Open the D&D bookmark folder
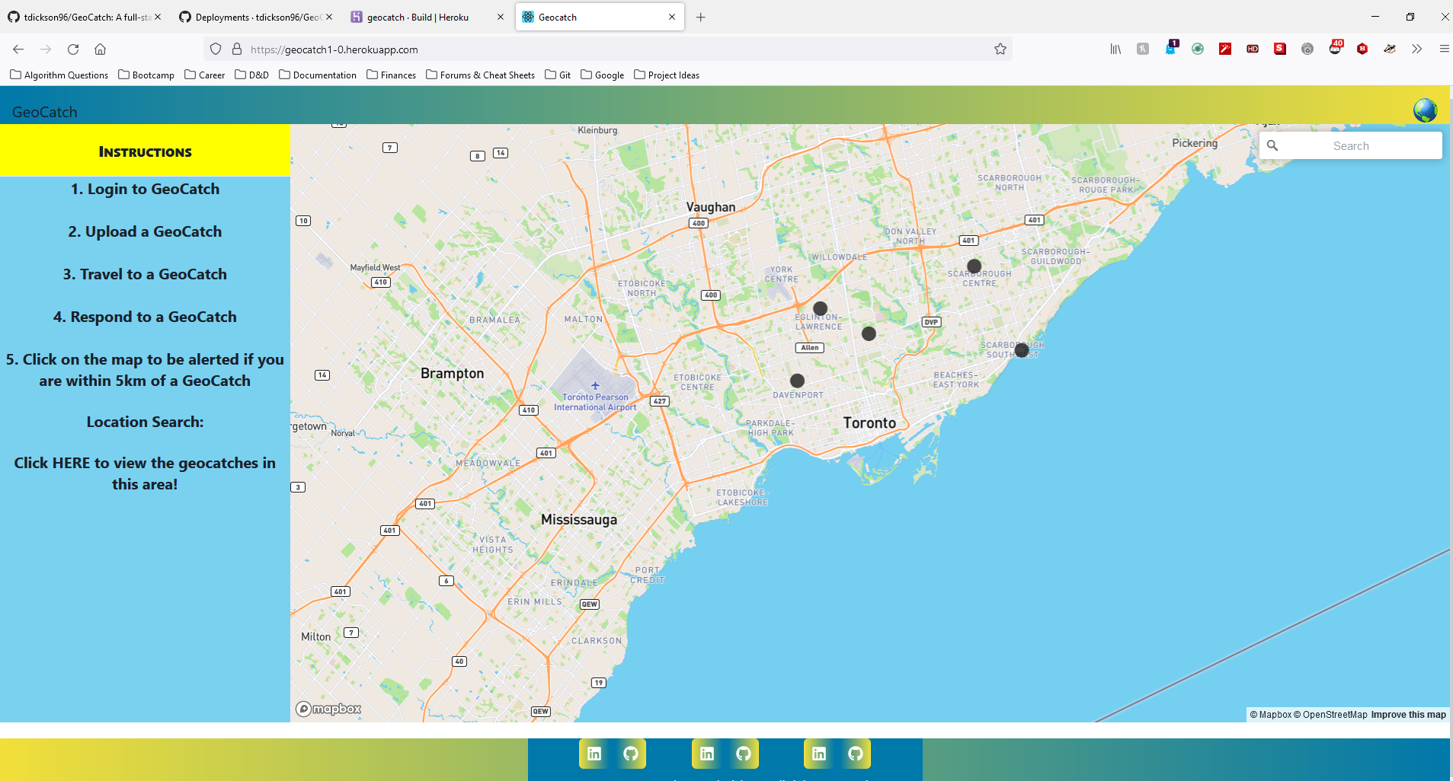 (x=252, y=75)
